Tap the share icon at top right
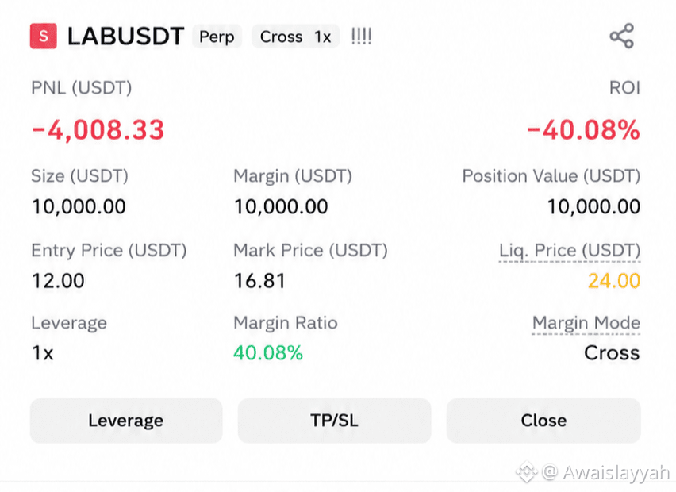The image size is (676, 492). (622, 36)
